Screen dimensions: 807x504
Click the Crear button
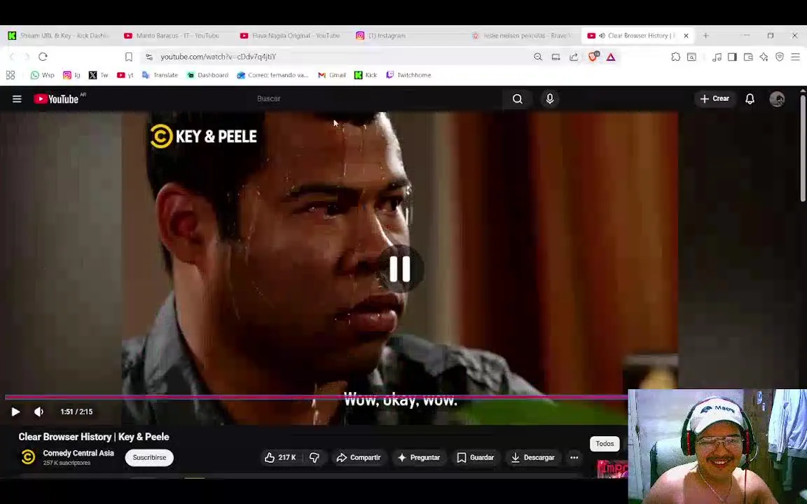click(715, 99)
